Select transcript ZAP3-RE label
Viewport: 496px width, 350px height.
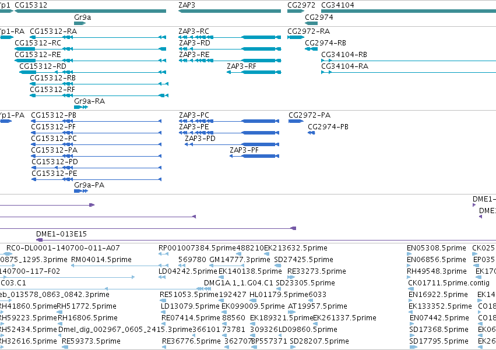pos(194,55)
